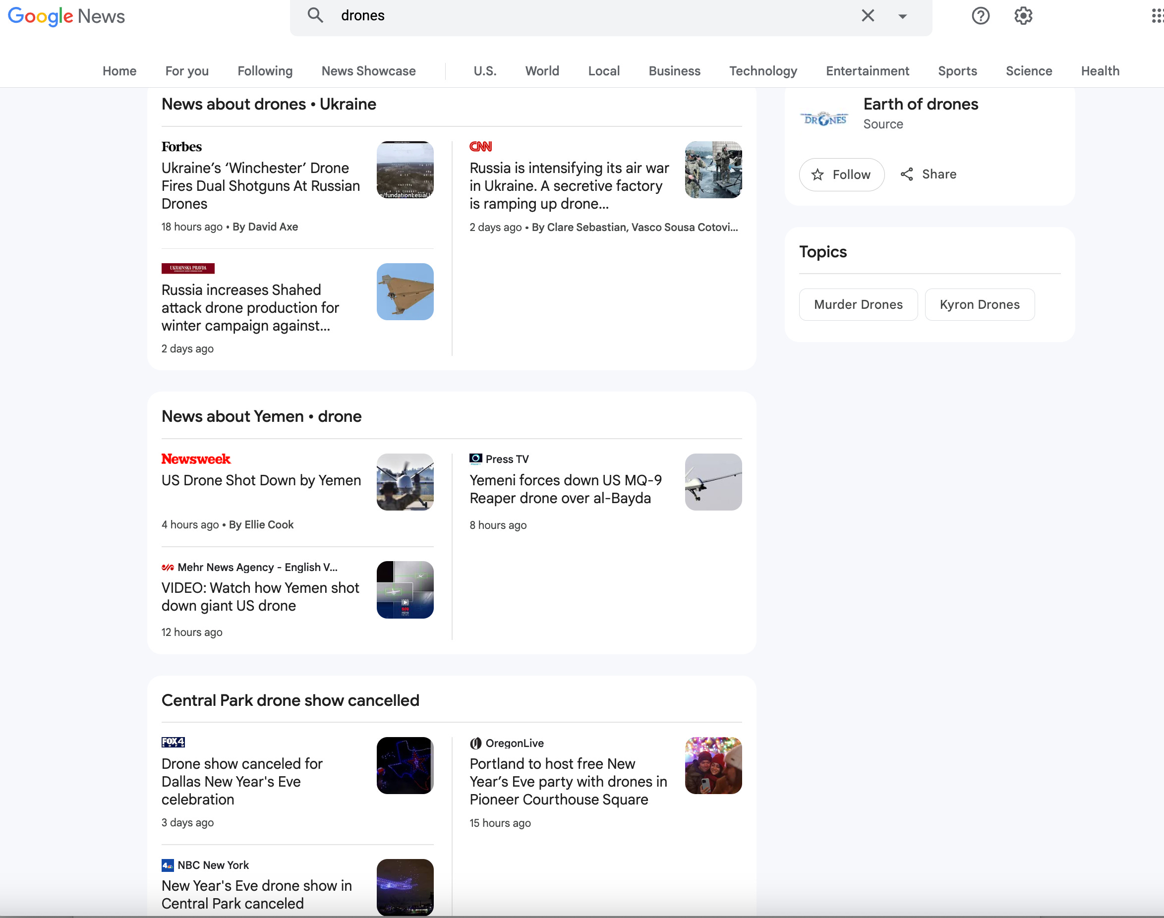Viewport: 1164px width, 918px height.
Task: Go to the World section tab
Action: (x=542, y=71)
